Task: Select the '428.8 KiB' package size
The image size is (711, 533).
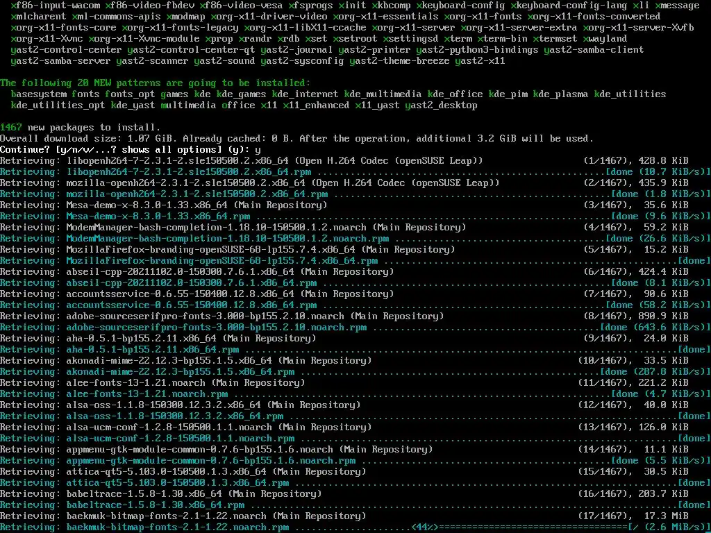Action: (x=663, y=161)
